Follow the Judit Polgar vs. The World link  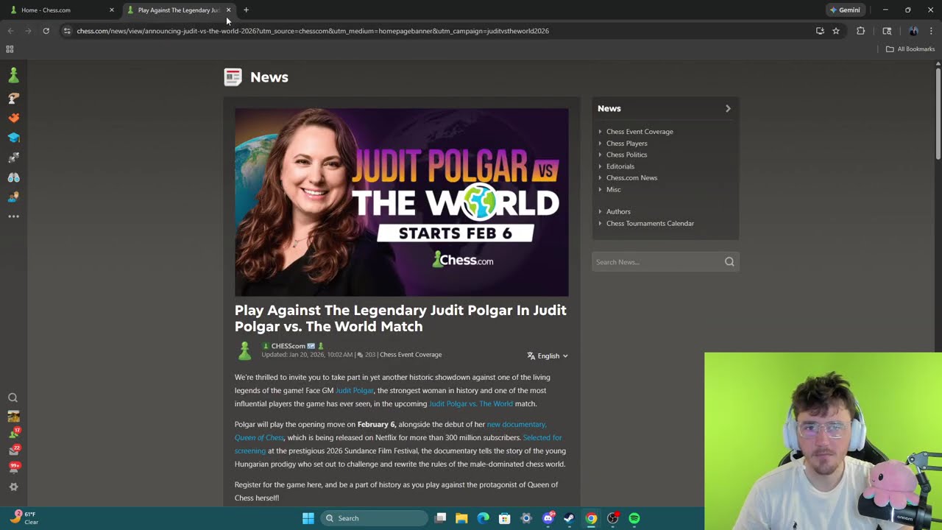coord(471,403)
